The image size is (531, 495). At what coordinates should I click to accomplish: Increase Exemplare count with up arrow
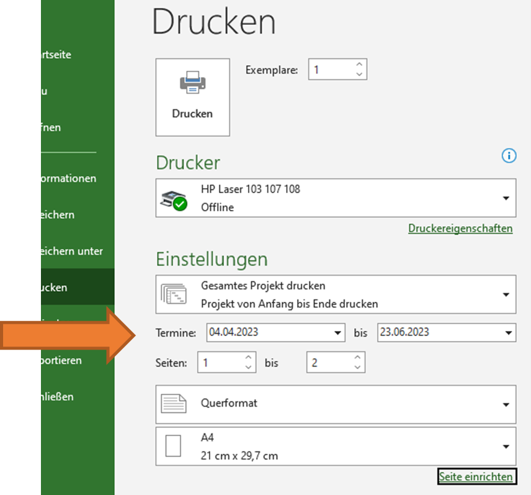(359, 65)
